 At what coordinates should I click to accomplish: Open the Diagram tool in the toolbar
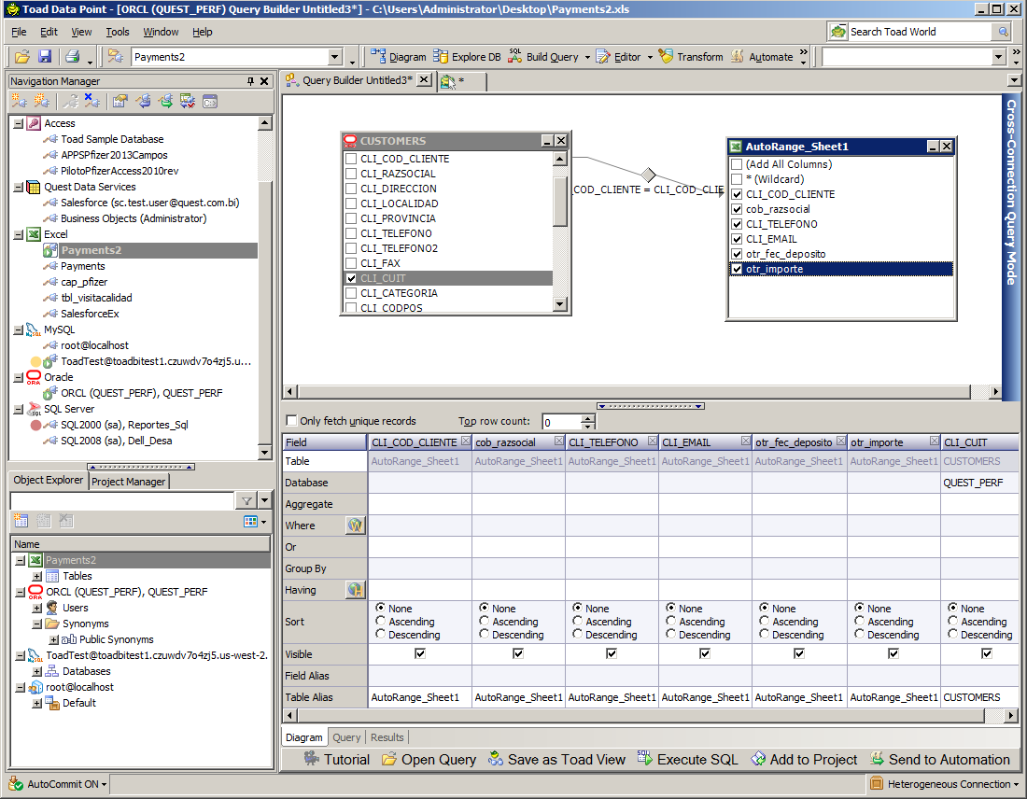click(x=398, y=57)
